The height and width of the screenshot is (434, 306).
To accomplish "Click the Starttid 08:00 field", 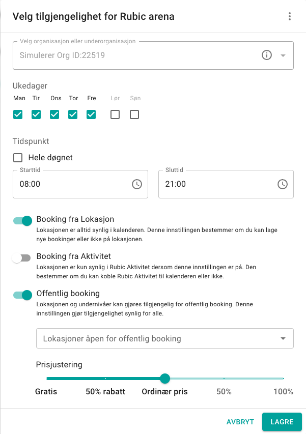I will 80,184.
